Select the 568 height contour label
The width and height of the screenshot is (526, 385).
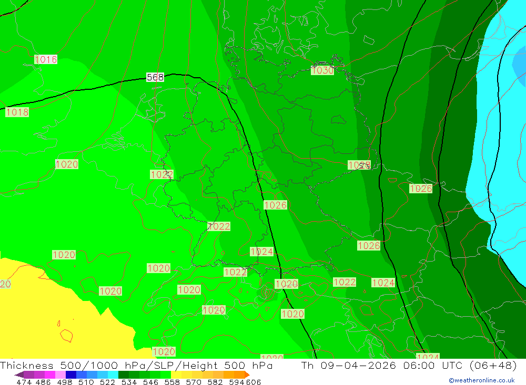click(x=155, y=77)
